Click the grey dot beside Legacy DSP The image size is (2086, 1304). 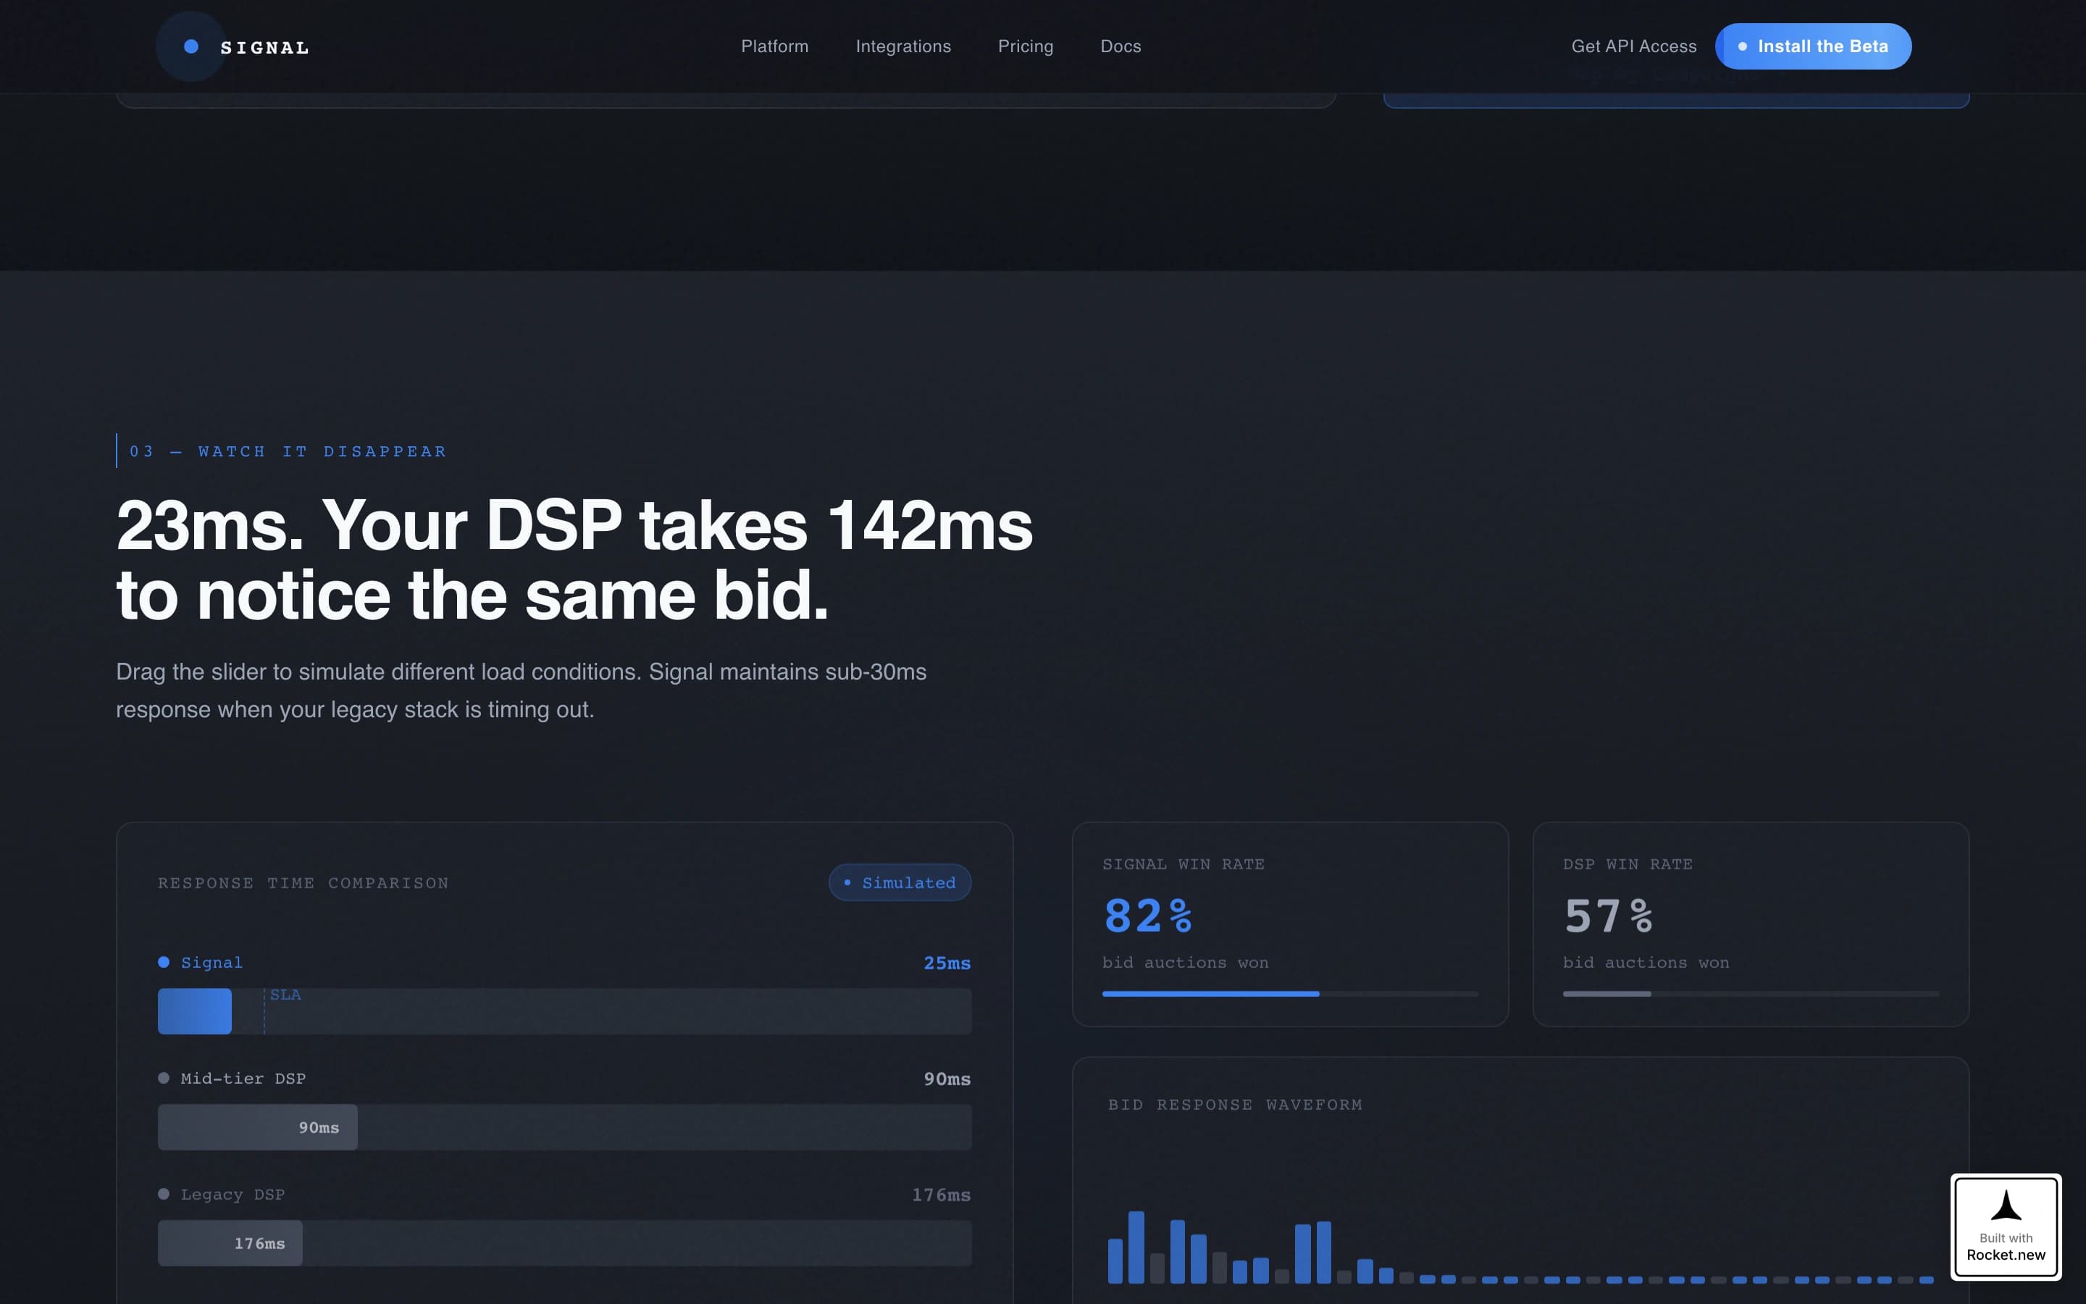(x=164, y=1194)
